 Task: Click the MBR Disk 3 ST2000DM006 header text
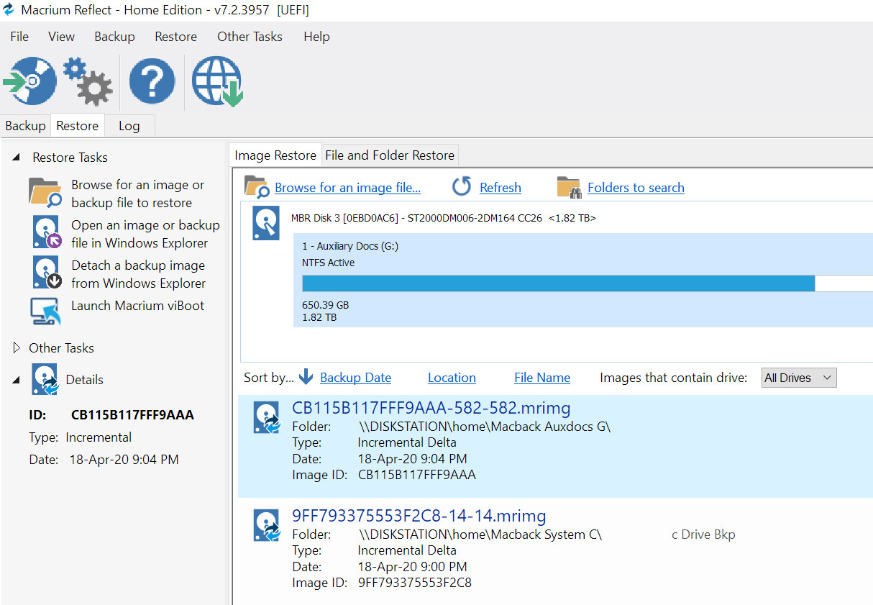click(x=443, y=218)
